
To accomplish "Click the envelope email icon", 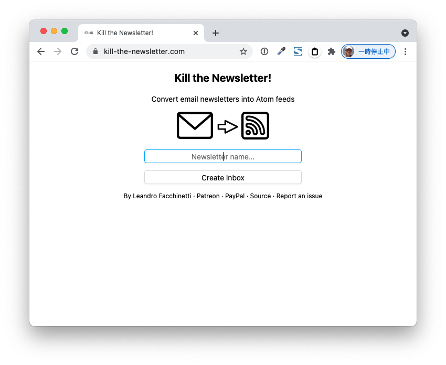I will pos(195,125).
